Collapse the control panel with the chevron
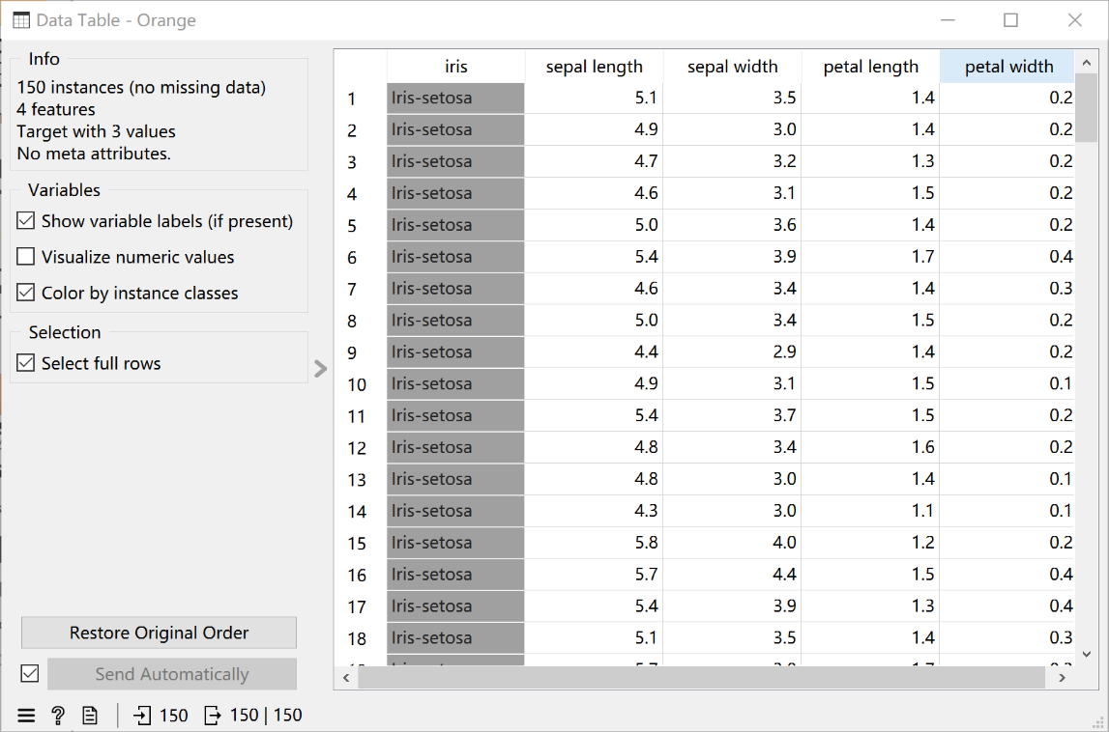 (x=320, y=369)
